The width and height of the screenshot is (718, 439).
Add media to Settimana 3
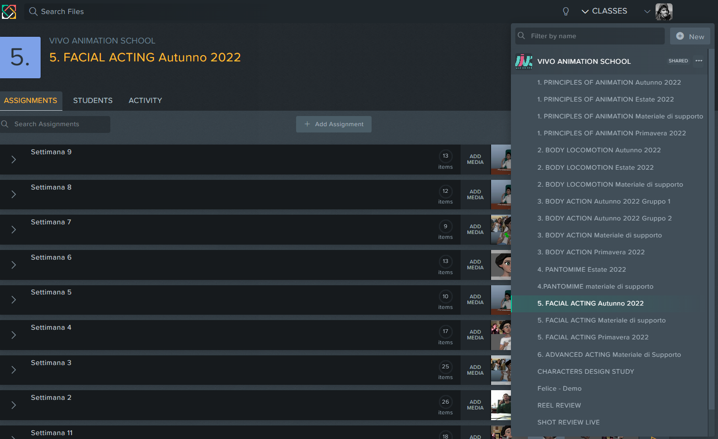tap(475, 370)
